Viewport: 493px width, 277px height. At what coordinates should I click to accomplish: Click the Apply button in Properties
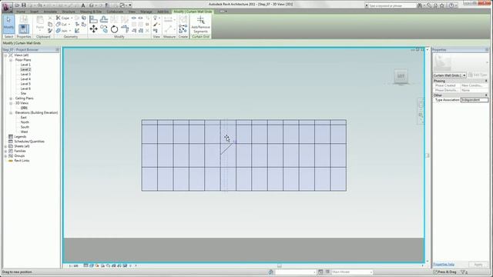click(x=478, y=265)
